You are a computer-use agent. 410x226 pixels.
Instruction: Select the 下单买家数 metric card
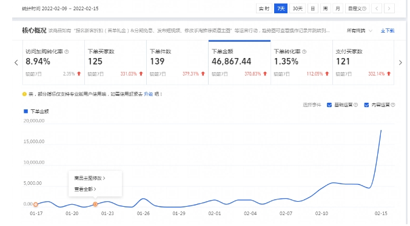(x=116, y=62)
